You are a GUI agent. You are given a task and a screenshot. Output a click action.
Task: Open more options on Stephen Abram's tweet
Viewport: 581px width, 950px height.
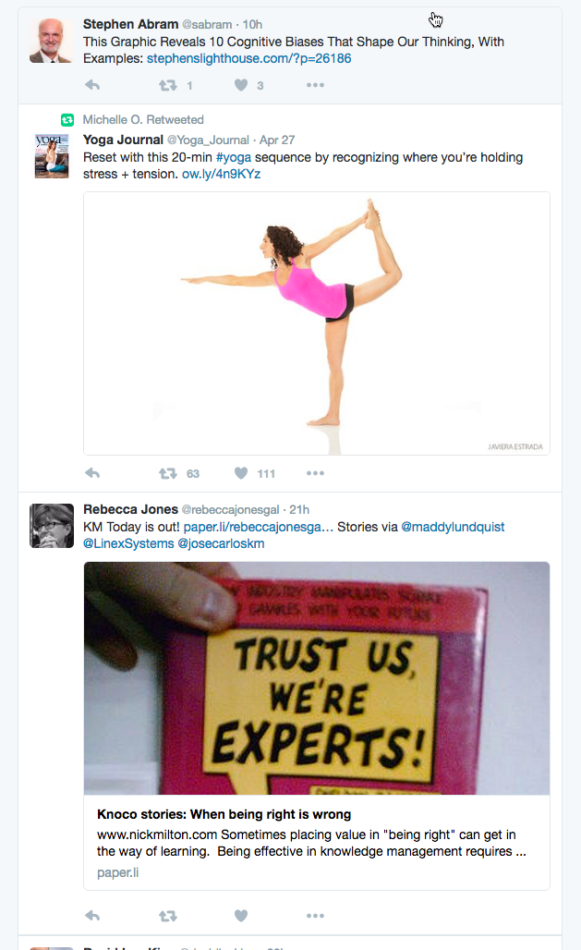[x=315, y=85]
